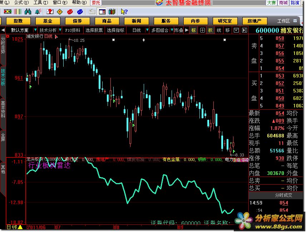Click the 新闻 yellow button

(x=137, y=21)
